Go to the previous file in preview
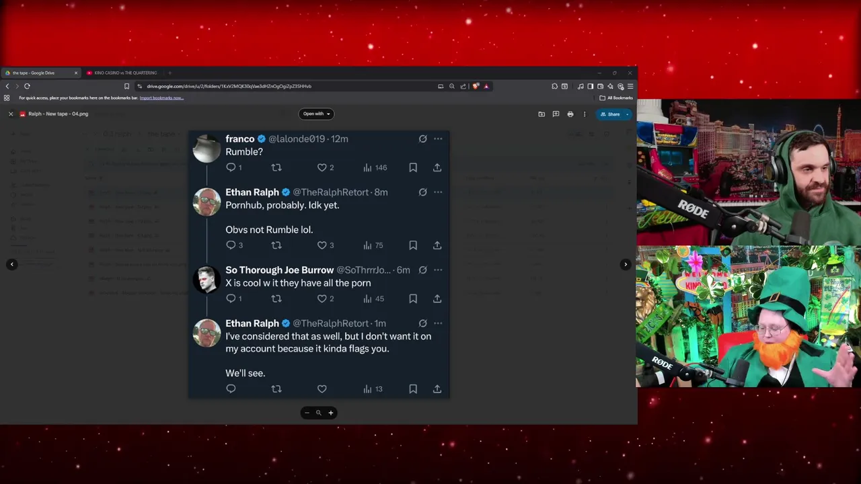The width and height of the screenshot is (861, 484). [x=11, y=264]
